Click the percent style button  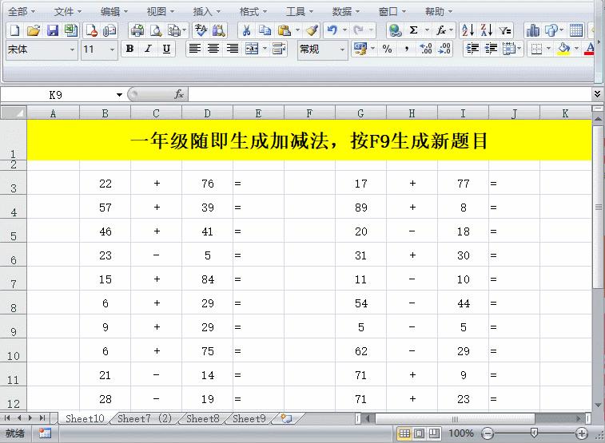click(x=387, y=49)
